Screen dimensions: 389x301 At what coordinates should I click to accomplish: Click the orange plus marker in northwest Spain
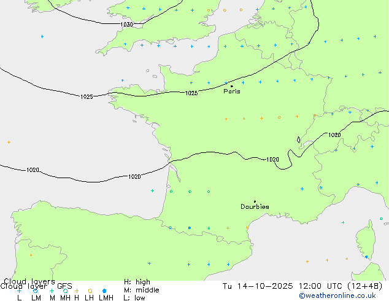coord(31,255)
